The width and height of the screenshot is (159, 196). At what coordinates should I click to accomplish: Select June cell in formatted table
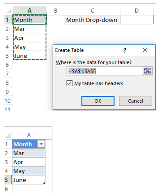point(29,180)
